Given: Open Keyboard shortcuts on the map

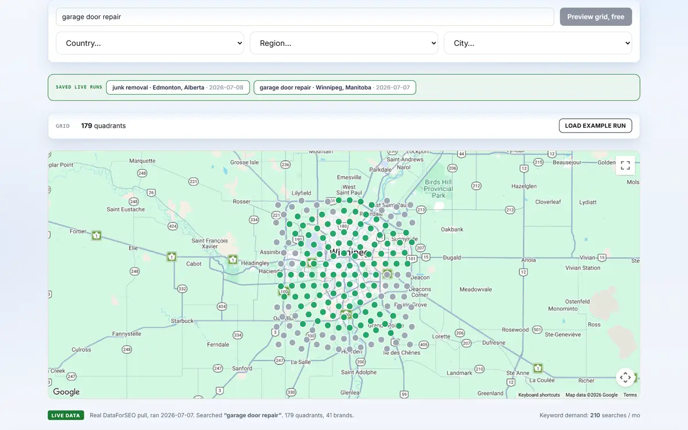Looking at the screenshot, I should tap(539, 395).
